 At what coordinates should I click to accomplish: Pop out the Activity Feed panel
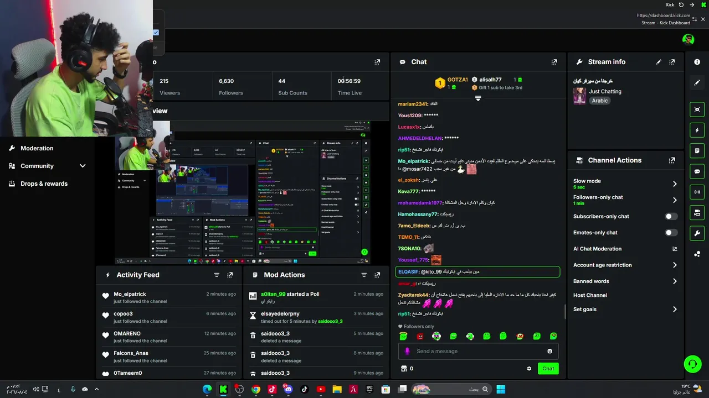pos(230,275)
